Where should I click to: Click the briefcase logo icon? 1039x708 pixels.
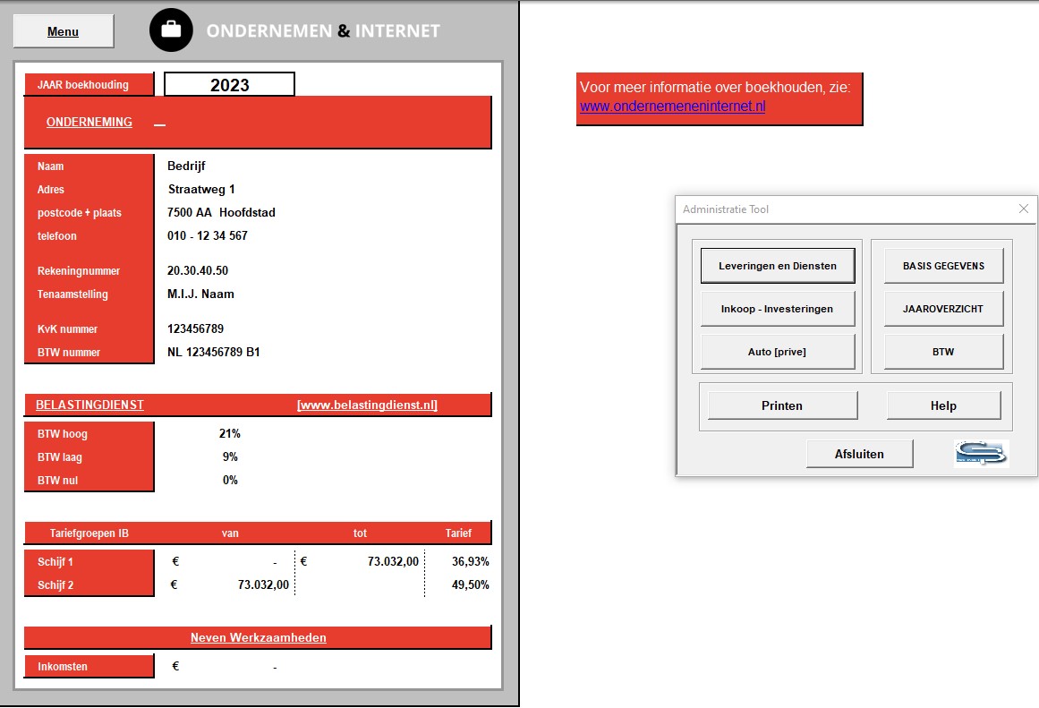[171, 30]
